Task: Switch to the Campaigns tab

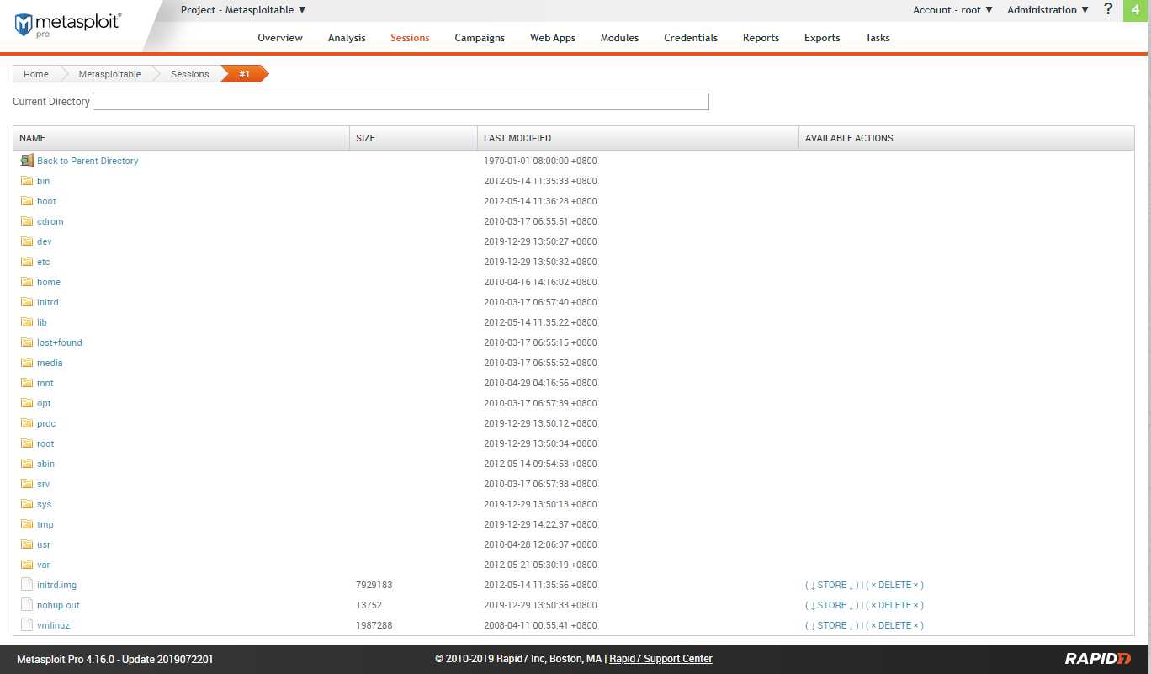Action: point(480,38)
